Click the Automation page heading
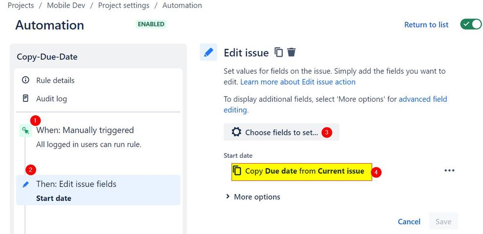This screenshot has height=234, width=483. coord(50,25)
